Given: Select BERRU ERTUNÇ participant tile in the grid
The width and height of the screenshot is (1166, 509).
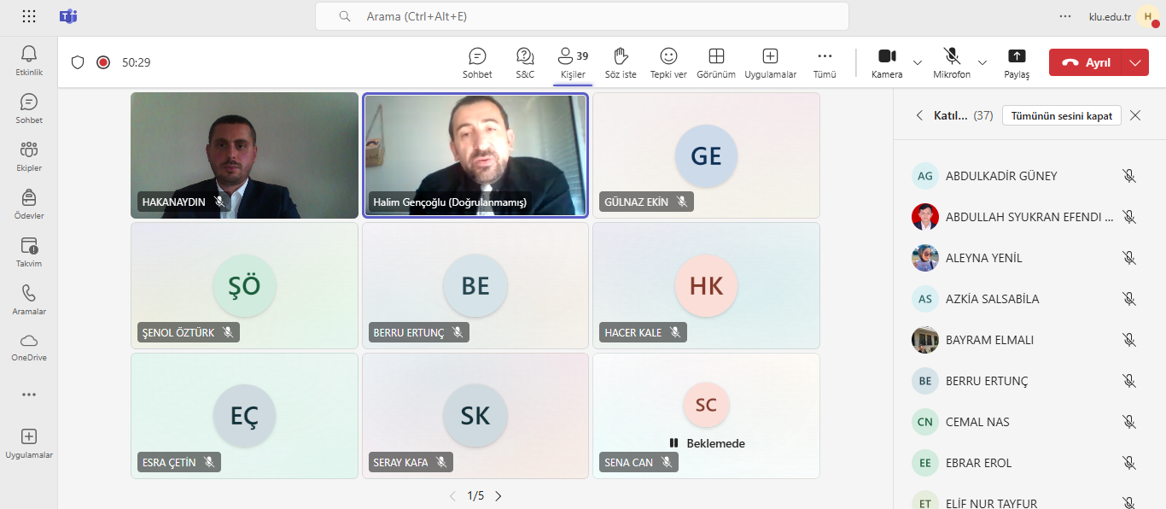Looking at the screenshot, I should click(x=475, y=285).
